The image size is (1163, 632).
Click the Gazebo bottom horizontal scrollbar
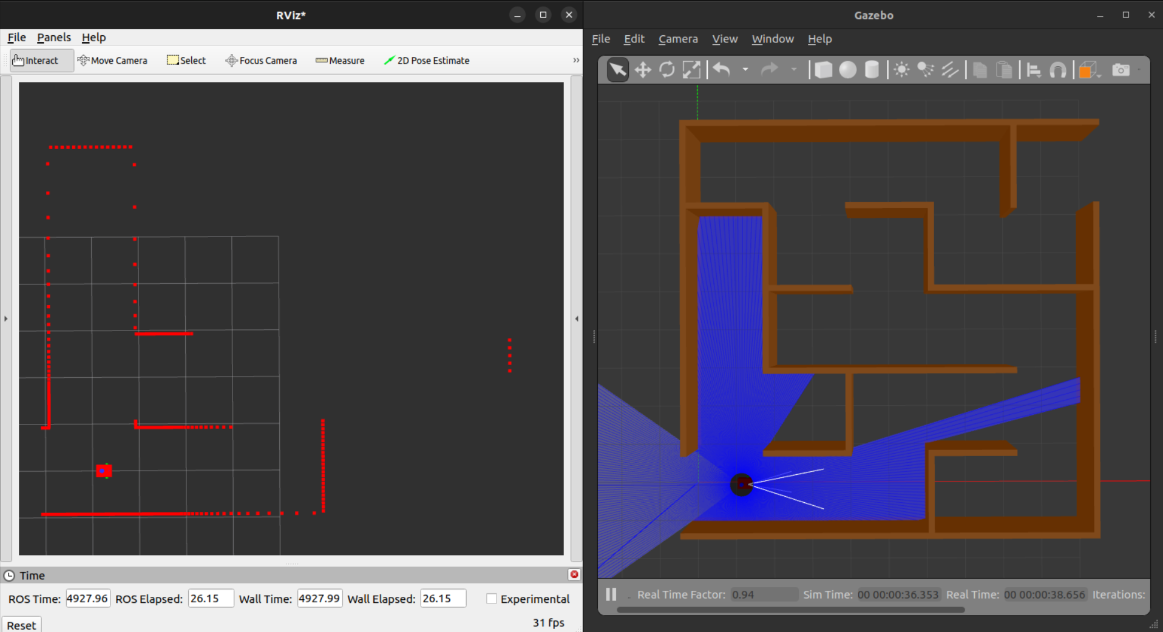(x=790, y=610)
